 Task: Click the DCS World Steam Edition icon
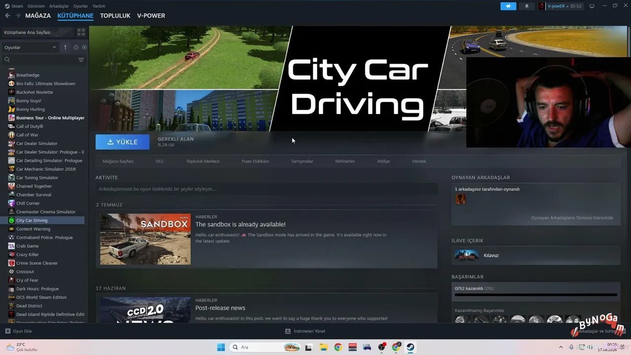pyautogui.click(x=11, y=297)
